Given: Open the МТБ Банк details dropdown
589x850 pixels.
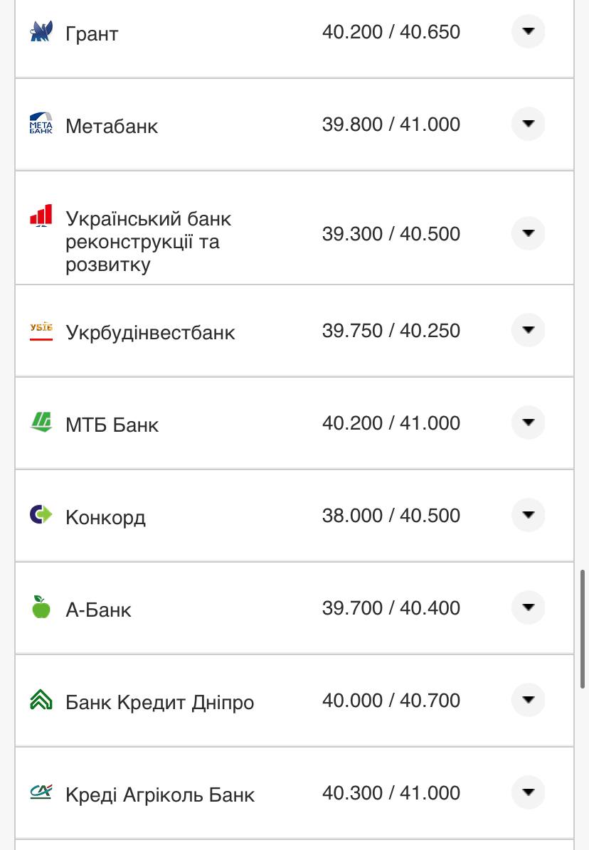Looking at the screenshot, I should pos(528,422).
